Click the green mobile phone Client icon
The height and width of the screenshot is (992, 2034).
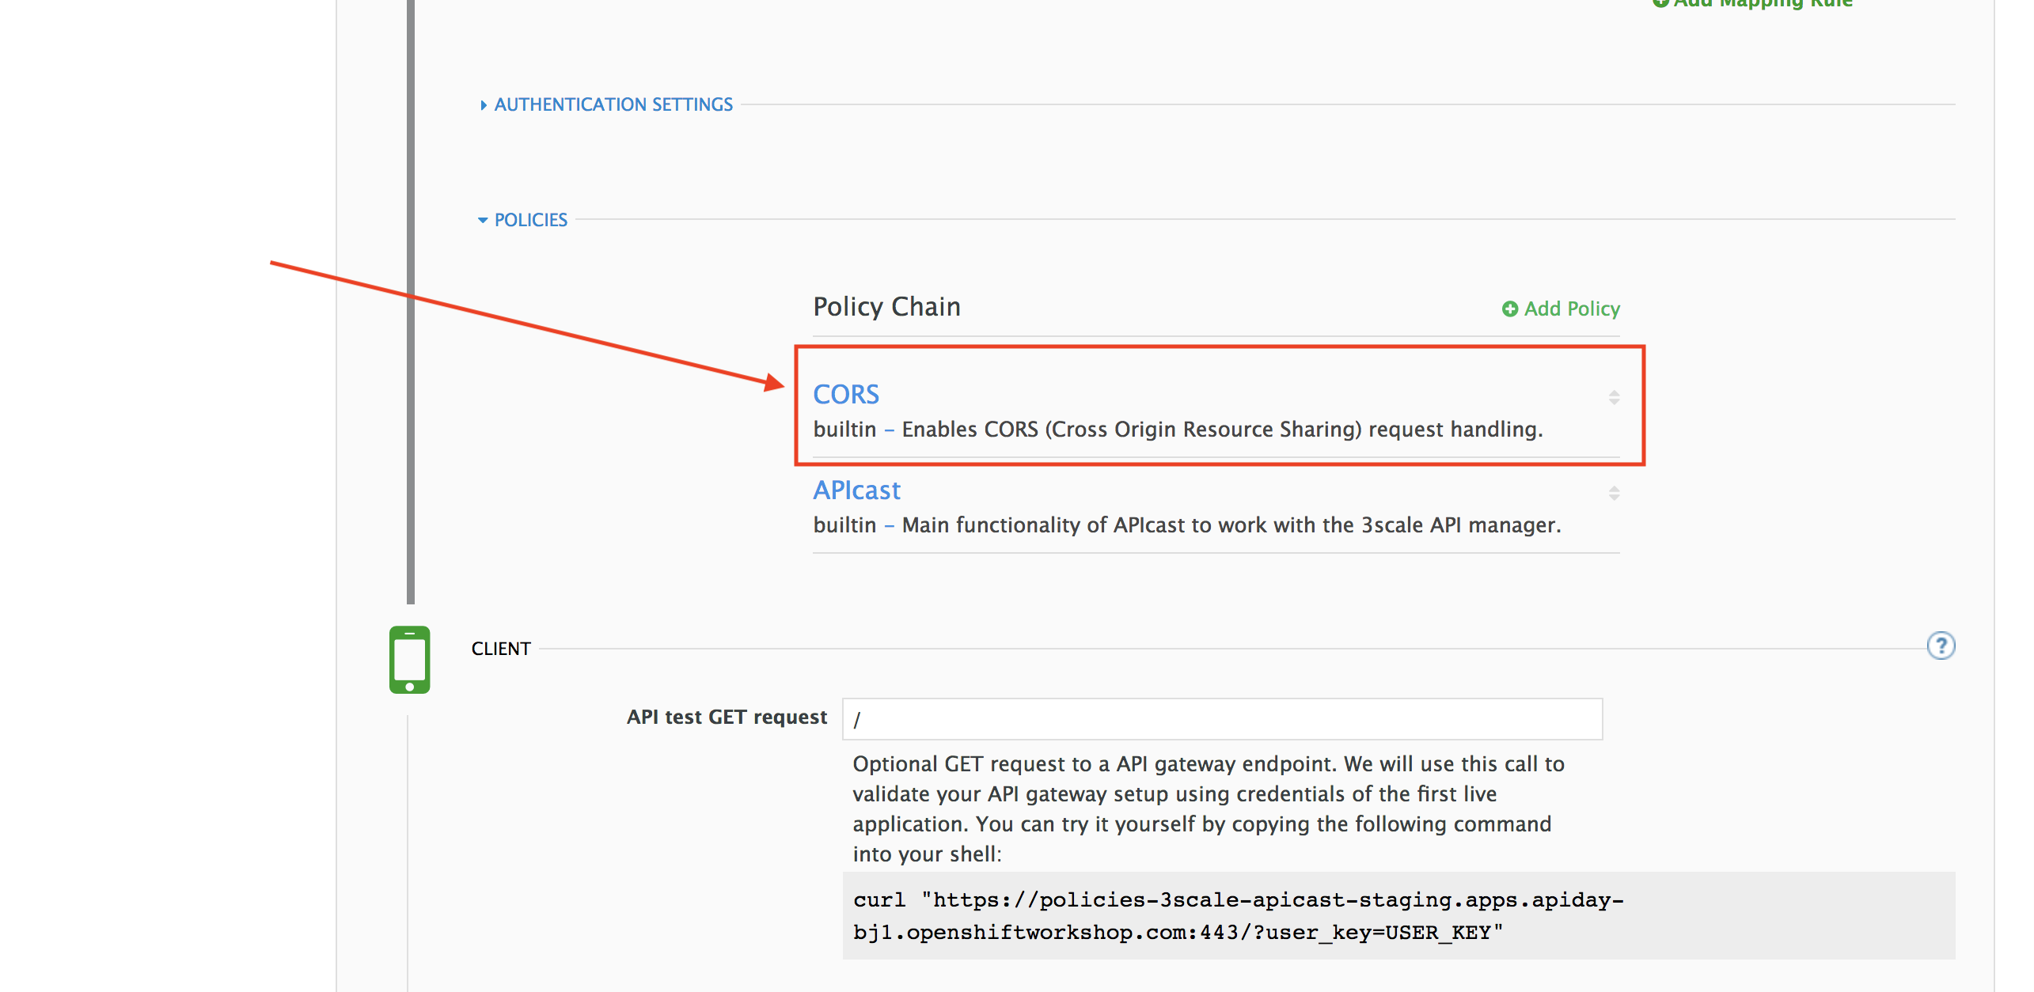coord(409,660)
